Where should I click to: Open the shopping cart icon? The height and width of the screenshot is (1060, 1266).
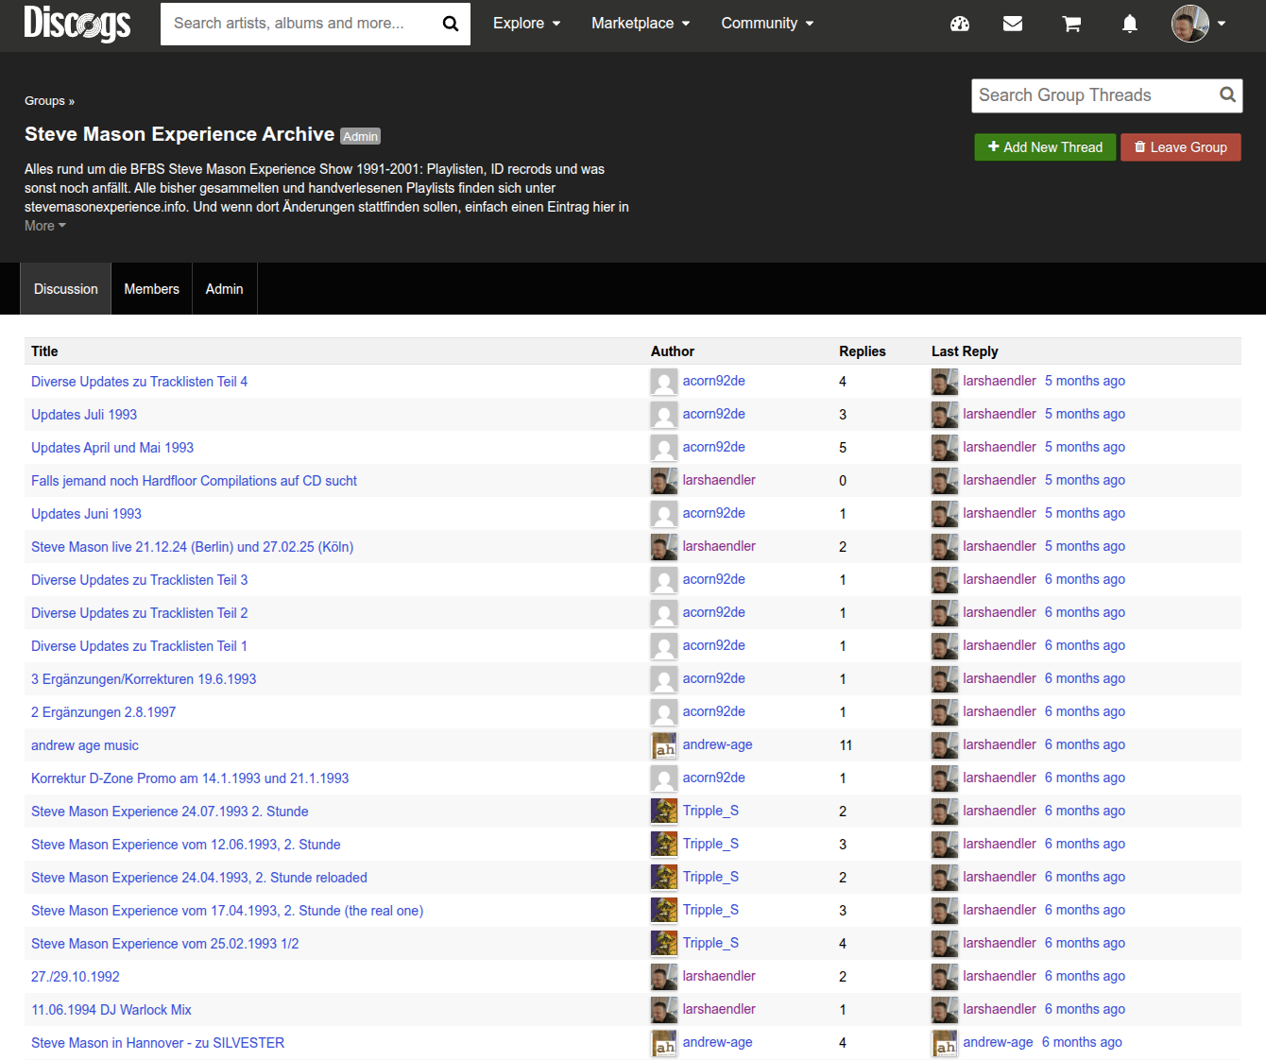[1071, 24]
